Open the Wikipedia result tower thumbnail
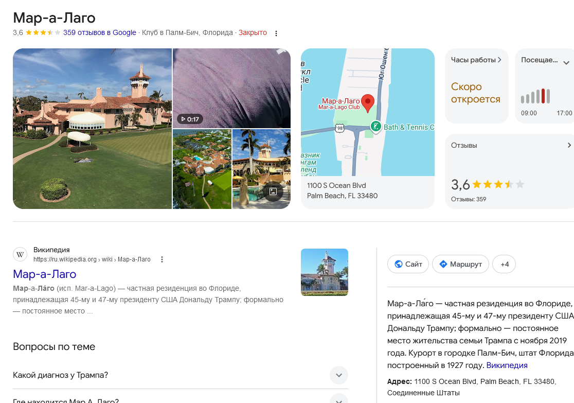Screen dimensions: 574x403 (x=325, y=272)
